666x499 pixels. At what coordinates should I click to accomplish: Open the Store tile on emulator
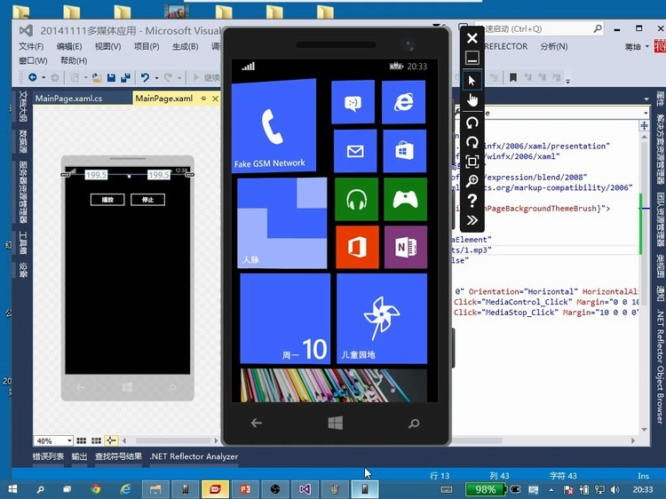[x=404, y=151]
